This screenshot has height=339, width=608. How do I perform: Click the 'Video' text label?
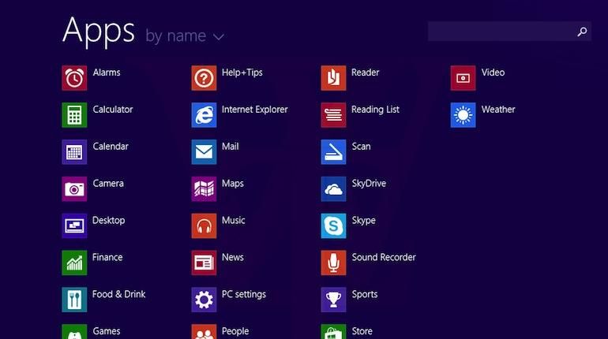coord(493,73)
